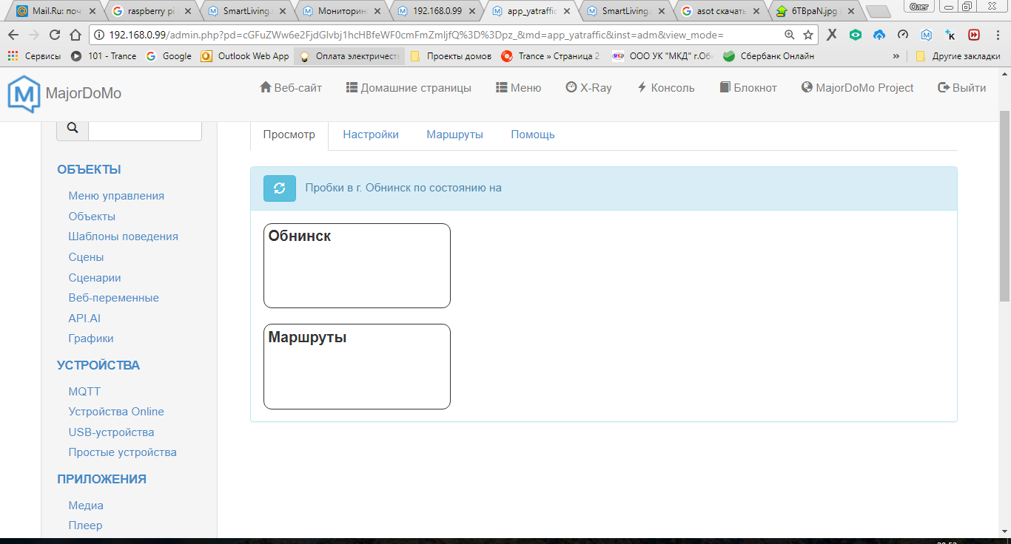Open Домашние страницы from the top menu
Screen dimensions: 1011x544
click(x=409, y=86)
